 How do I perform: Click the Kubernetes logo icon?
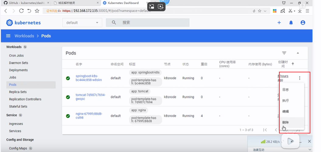(9, 23)
